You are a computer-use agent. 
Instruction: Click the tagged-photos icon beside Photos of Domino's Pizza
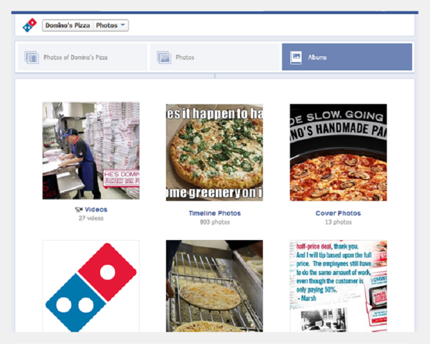tap(32, 57)
